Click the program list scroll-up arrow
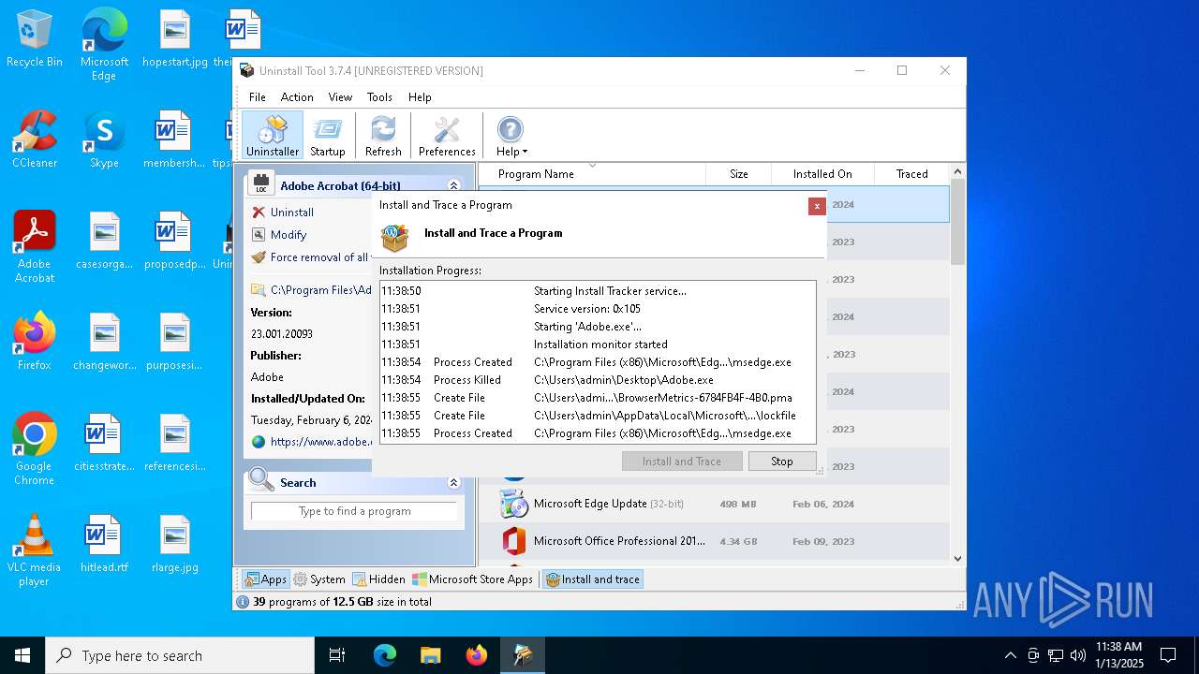The width and height of the screenshot is (1199, 674). tap(957, 172)
